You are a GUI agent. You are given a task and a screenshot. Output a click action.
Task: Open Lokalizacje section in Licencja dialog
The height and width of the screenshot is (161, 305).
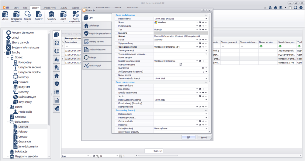tap(97, 26)
